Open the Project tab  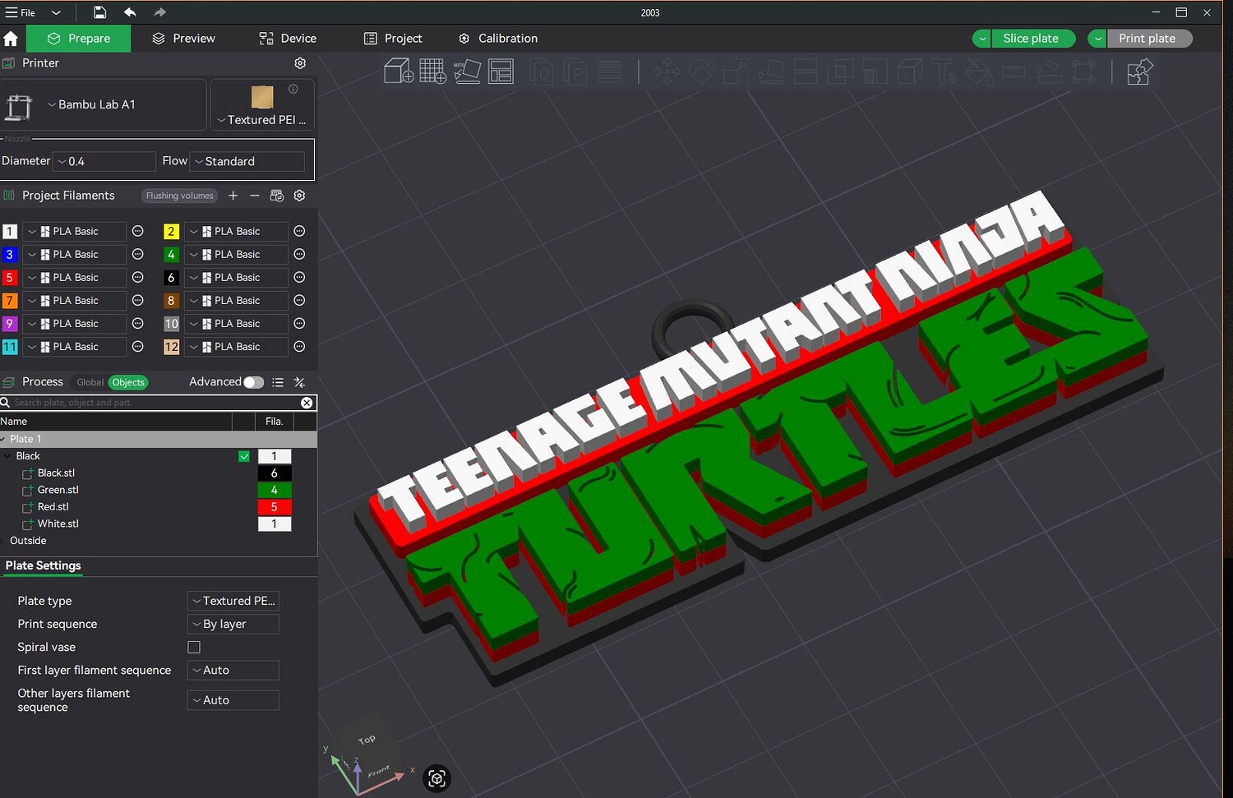pos(393,39)
